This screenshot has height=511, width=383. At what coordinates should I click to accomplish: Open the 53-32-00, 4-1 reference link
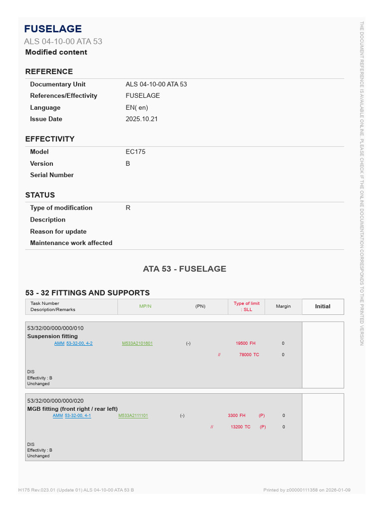(78, 416)
